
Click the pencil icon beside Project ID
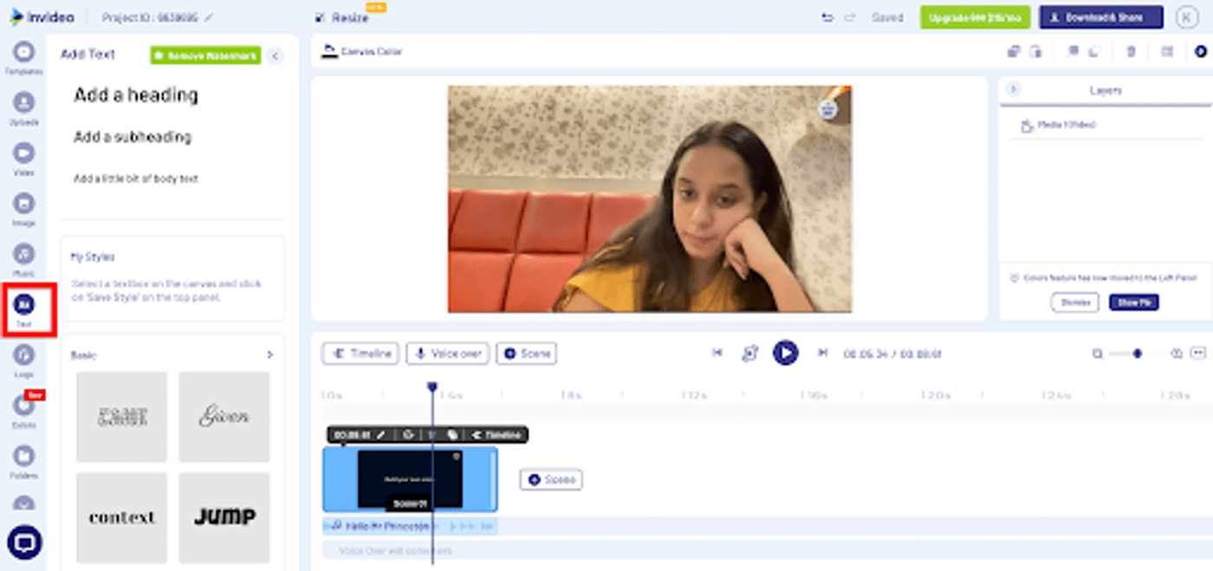[x=209, y=17]
